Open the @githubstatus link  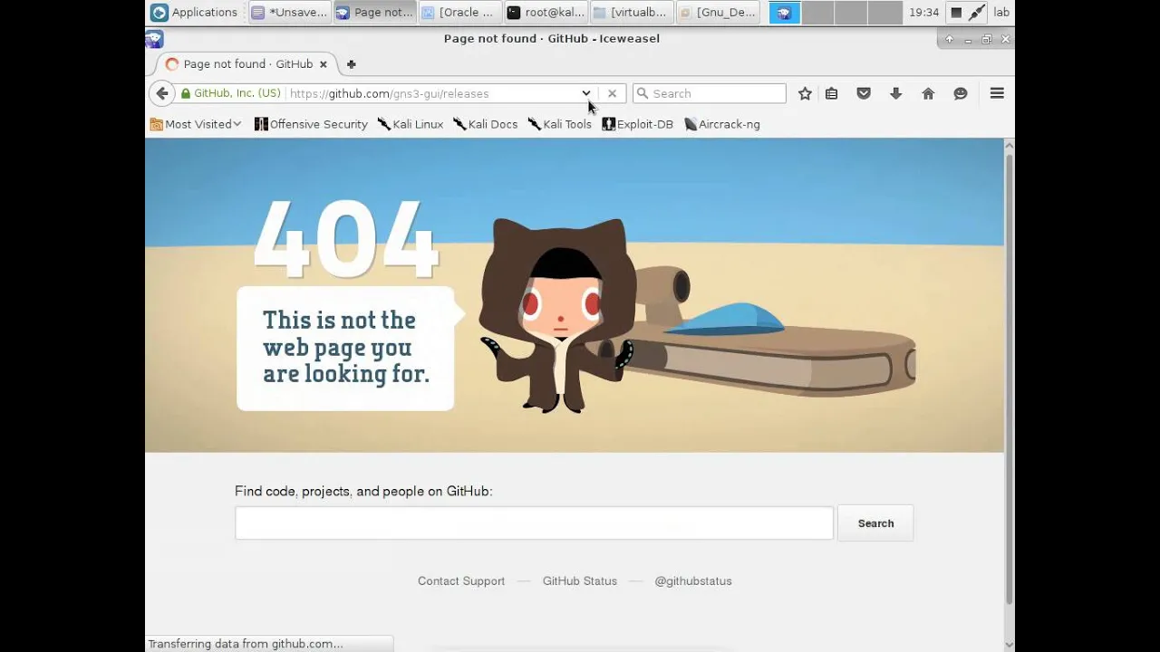(693, 581)
